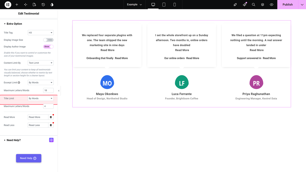Click Read More beside 'Support answered in'

[269, 58]
